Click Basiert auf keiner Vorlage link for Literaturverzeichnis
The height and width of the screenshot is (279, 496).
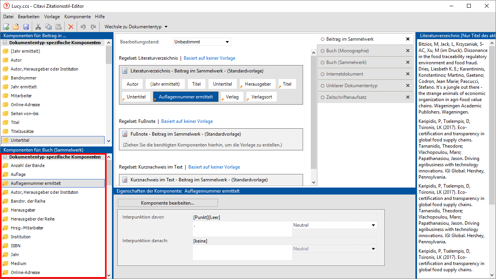pyautogui.click(x=209, y=58)
